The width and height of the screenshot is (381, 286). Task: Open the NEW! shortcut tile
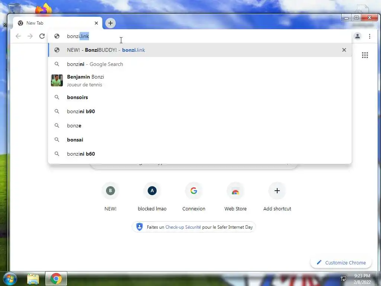point(110,197)
